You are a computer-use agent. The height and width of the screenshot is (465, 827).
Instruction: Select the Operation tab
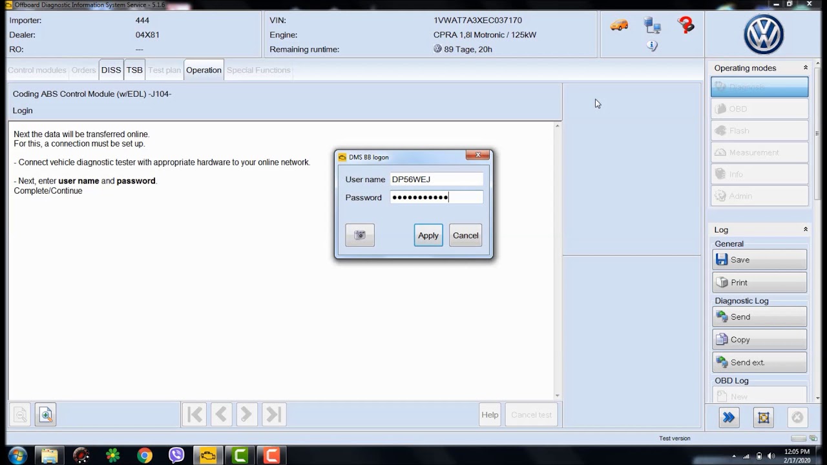[x=204, y=70]
